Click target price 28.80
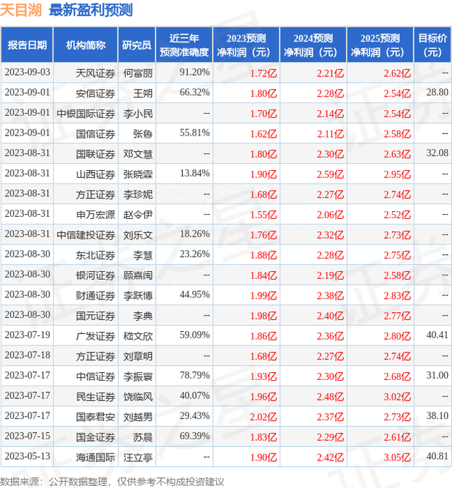Screen dimensions: 452x488 (x=437, y=93)
